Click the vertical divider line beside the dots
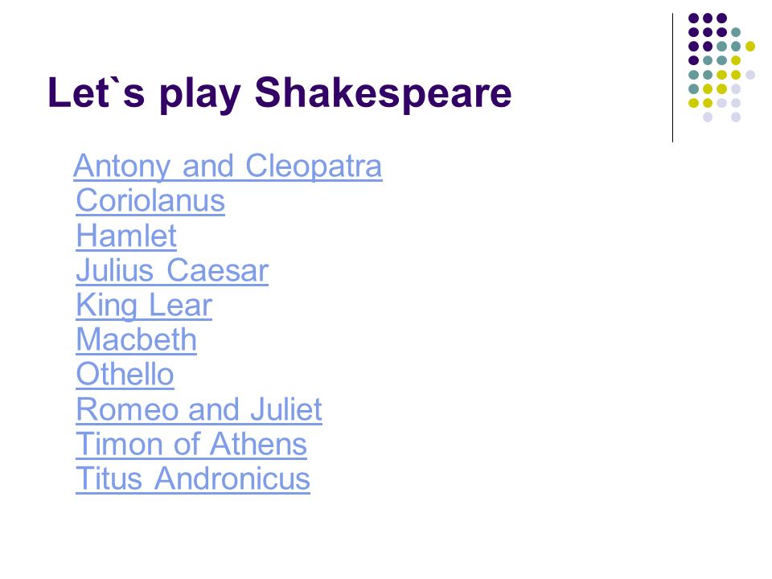 click(x=672, y=78)
